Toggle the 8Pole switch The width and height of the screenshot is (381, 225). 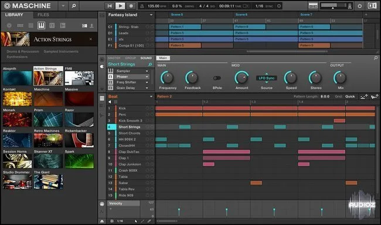(217, 78)
